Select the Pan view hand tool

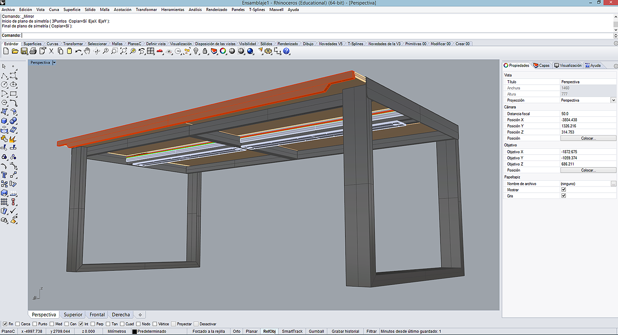point(87,51)
